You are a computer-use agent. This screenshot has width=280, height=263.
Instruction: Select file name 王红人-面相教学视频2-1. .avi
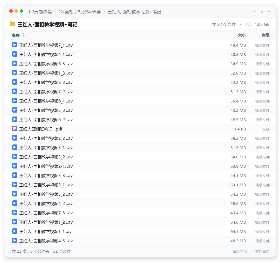coord(46,166)
